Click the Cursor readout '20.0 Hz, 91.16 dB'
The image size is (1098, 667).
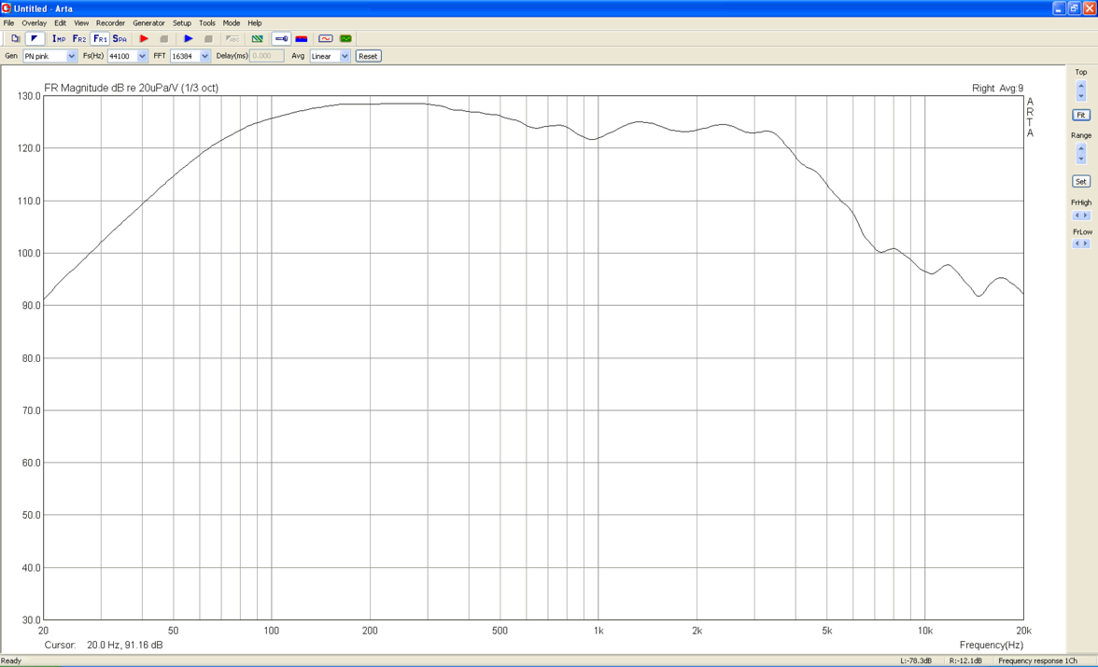[125, 645]
